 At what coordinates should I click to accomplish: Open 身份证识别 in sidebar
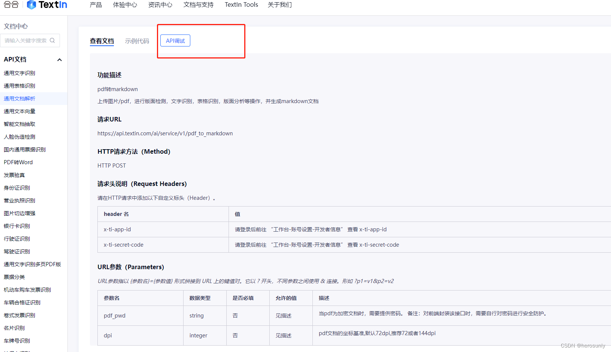pos(17,188)
